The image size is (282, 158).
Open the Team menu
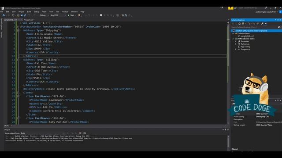point(44,12)
